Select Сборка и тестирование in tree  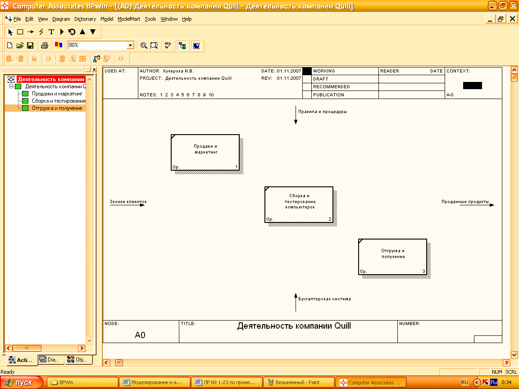point(59,101)
